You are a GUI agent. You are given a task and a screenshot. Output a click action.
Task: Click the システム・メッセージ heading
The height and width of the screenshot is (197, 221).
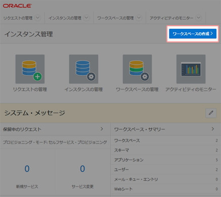(x=35, y=113)
